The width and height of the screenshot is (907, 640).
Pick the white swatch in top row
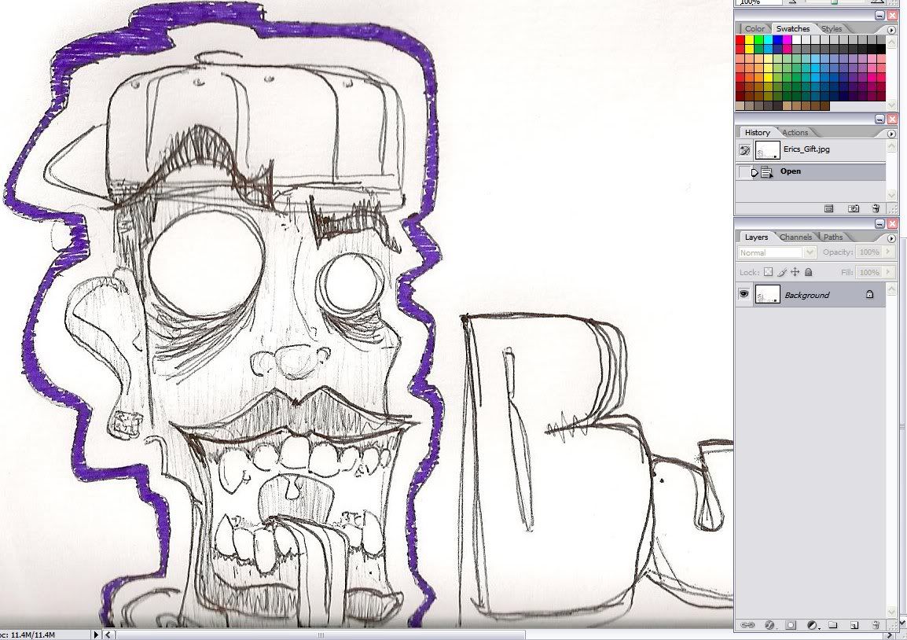[796, 40]
